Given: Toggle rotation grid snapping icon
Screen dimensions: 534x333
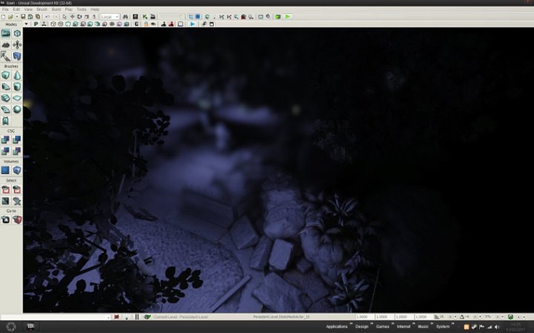Looking at the screenshot, I should point(462,317).
